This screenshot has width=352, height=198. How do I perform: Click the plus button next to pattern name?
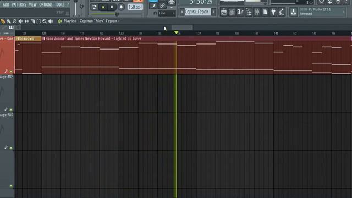pos(214,12)
